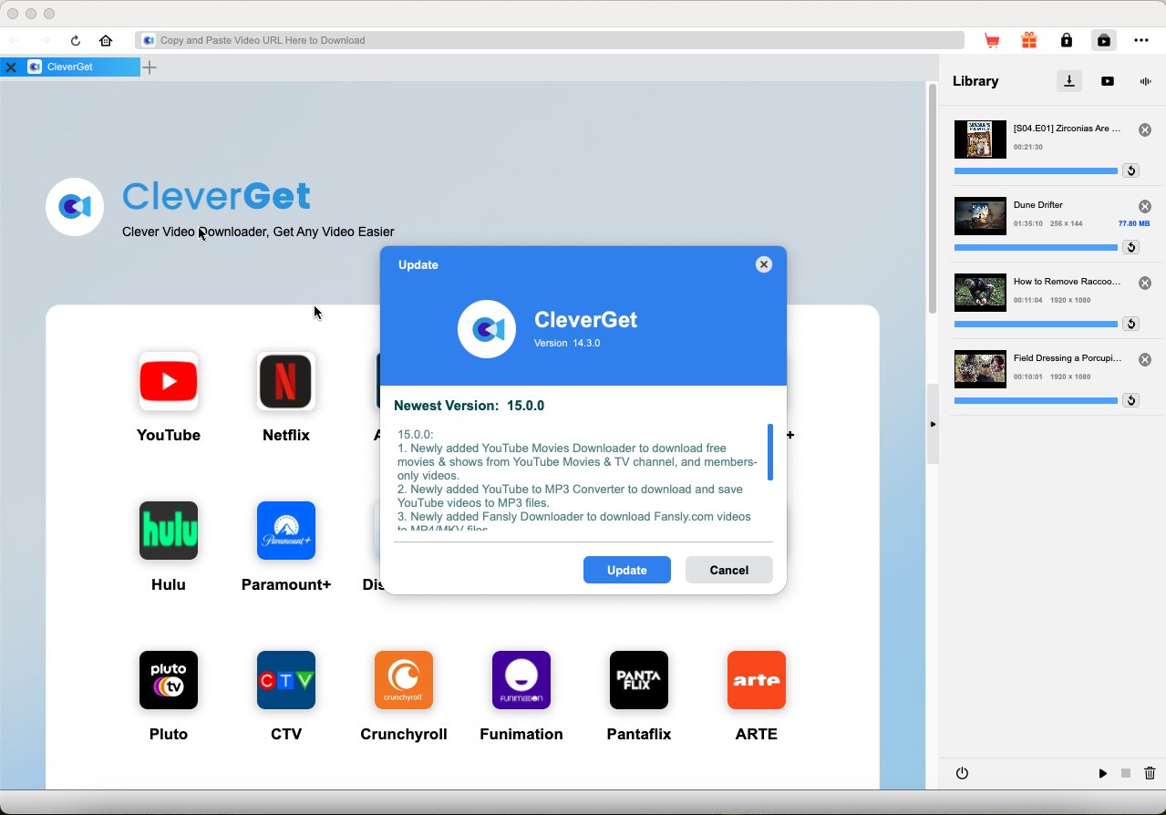1166x815 pixels.
Task: Close the CleverGet tab
Action: 11,67
